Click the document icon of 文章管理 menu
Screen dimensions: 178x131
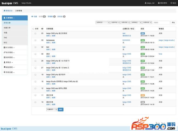pos(4,18)
